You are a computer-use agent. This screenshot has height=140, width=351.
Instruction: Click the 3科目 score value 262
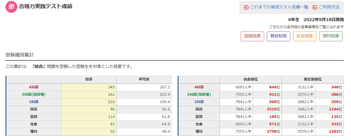pyautogui.click(x=111, y=94)
